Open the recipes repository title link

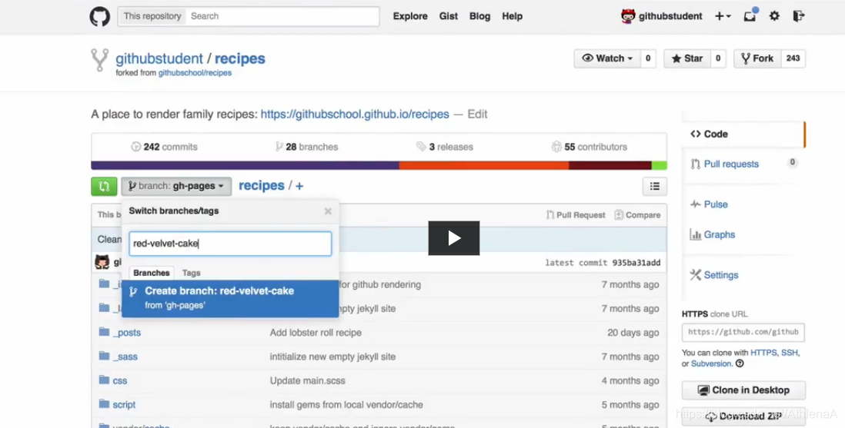click(240, 58)
